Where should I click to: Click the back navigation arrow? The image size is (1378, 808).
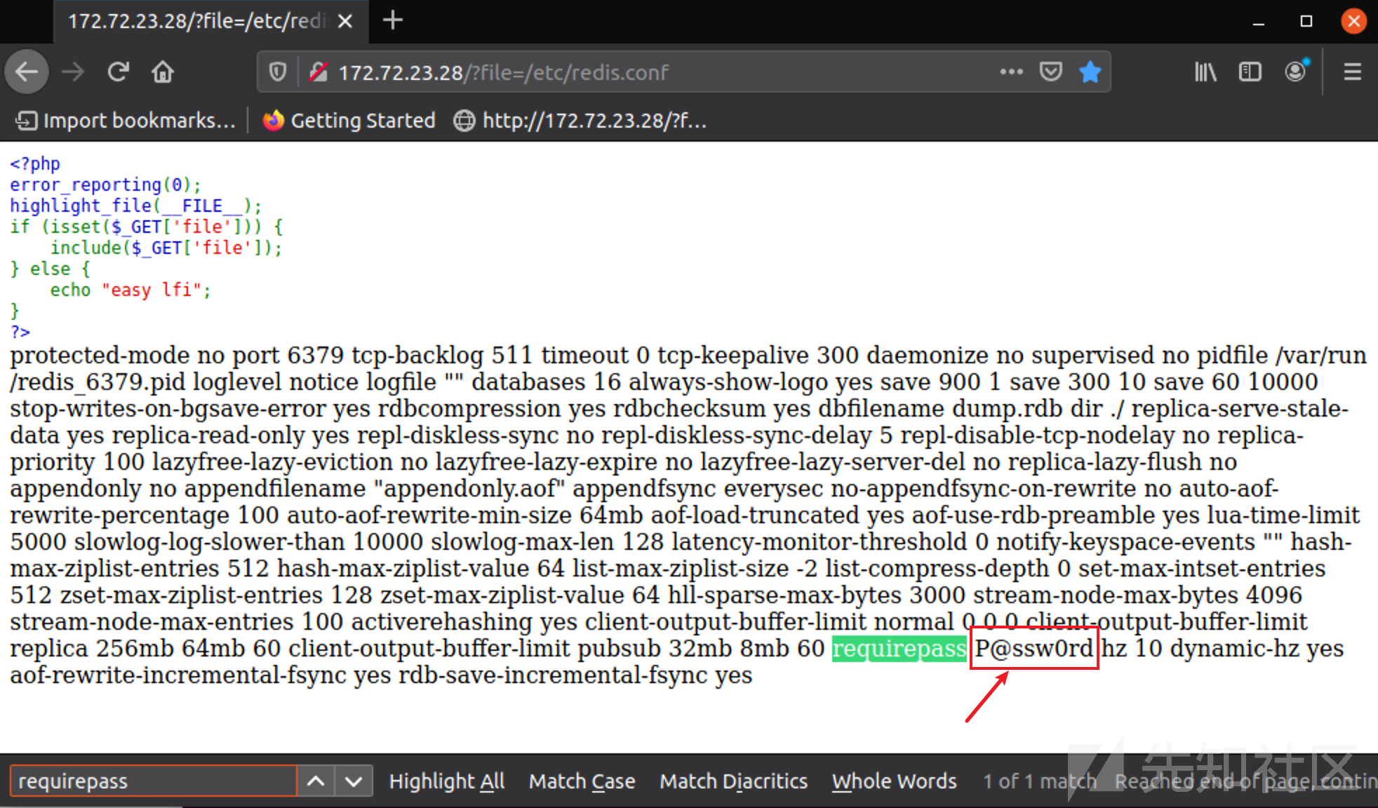(27, 72)
